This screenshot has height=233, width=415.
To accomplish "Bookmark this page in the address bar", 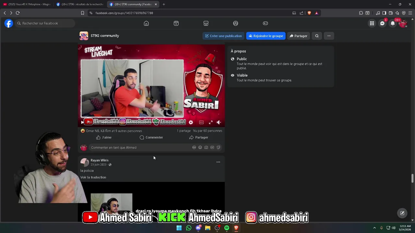I will [x=82, y=13].
